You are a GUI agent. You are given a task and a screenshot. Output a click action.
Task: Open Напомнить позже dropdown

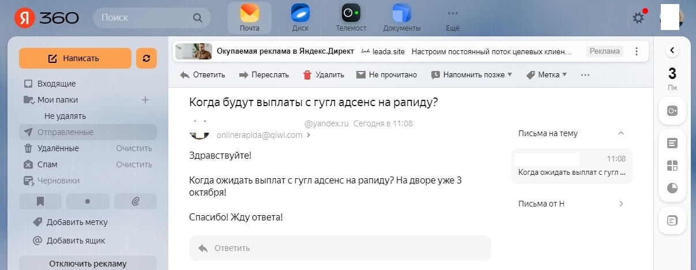tap(472, 74)
